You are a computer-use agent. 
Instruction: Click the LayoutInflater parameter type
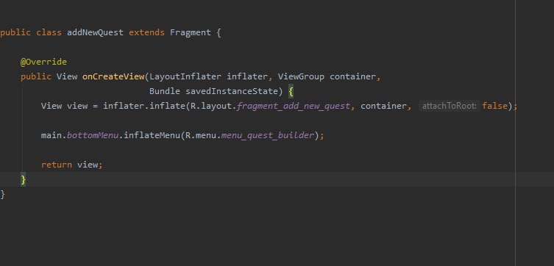pos(185,76)
